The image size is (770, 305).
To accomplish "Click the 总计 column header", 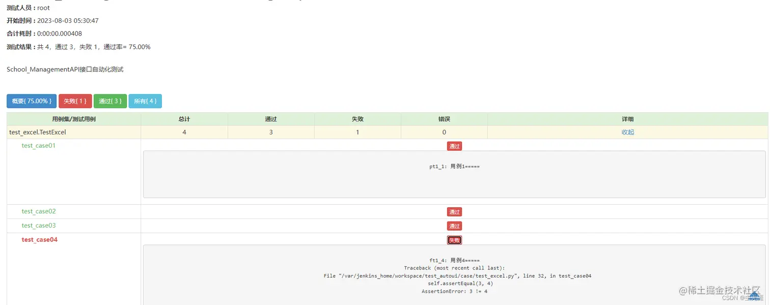I will point(184,119).
